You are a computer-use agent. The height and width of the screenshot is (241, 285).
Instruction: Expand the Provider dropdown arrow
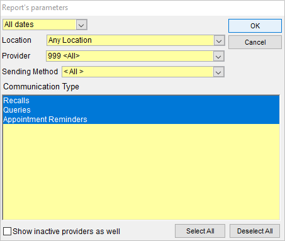click(218, 56)
